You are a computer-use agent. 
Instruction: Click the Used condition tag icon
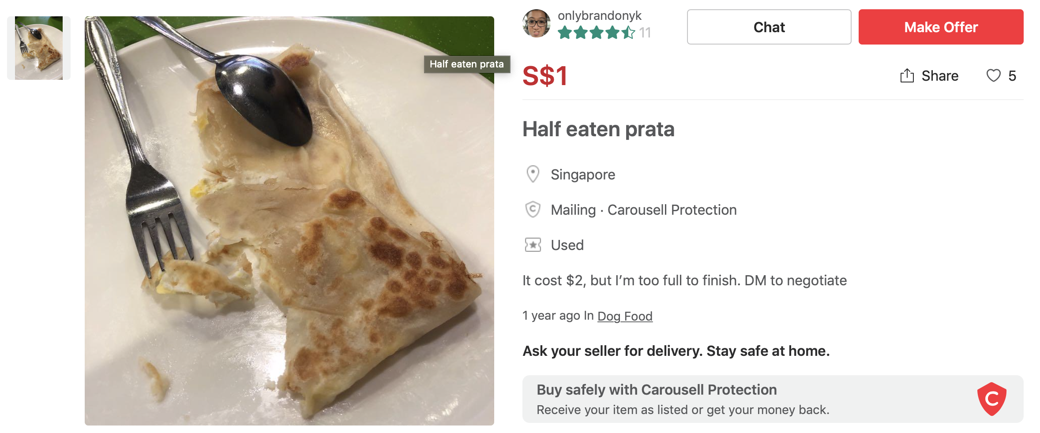tap(533, 245)
